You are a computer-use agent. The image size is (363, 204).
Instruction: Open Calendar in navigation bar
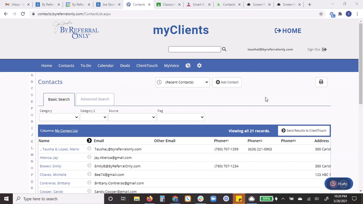tap(106, 65)
